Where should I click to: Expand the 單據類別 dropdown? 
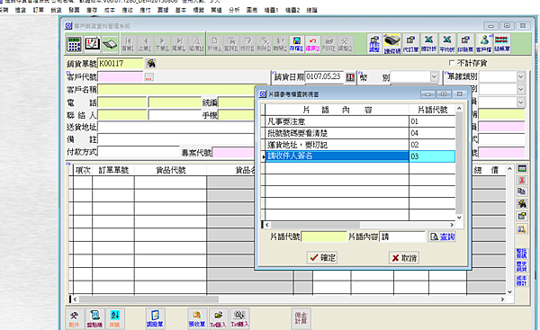click(520, 76)
